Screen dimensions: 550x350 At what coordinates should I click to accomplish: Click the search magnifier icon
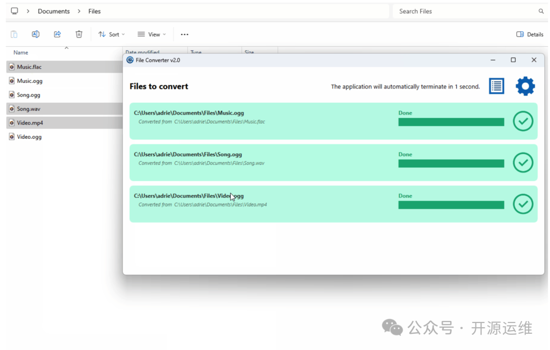[x=541, y=11]
